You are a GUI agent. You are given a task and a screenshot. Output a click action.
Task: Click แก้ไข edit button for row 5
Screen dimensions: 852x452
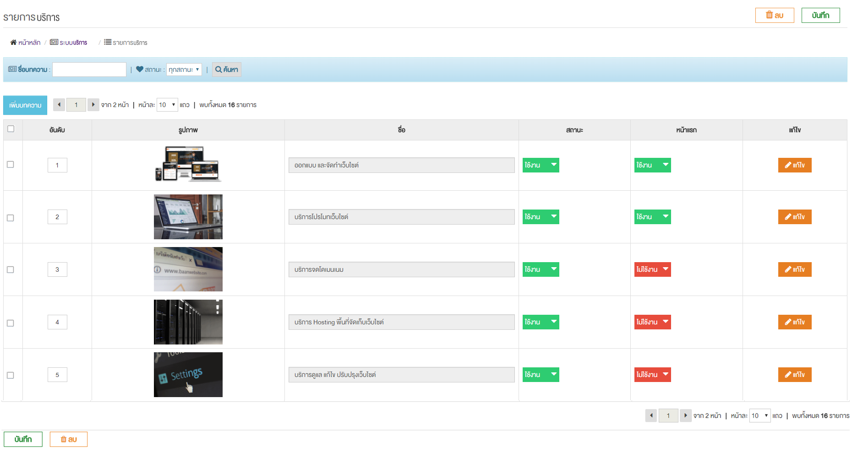click(795, 375)
